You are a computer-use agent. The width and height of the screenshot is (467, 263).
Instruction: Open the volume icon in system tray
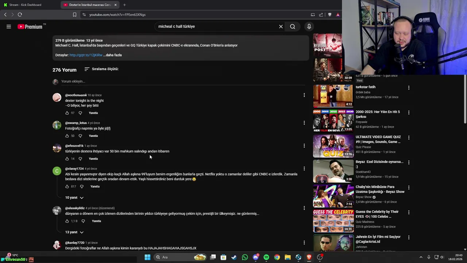[x=442, y=257]
